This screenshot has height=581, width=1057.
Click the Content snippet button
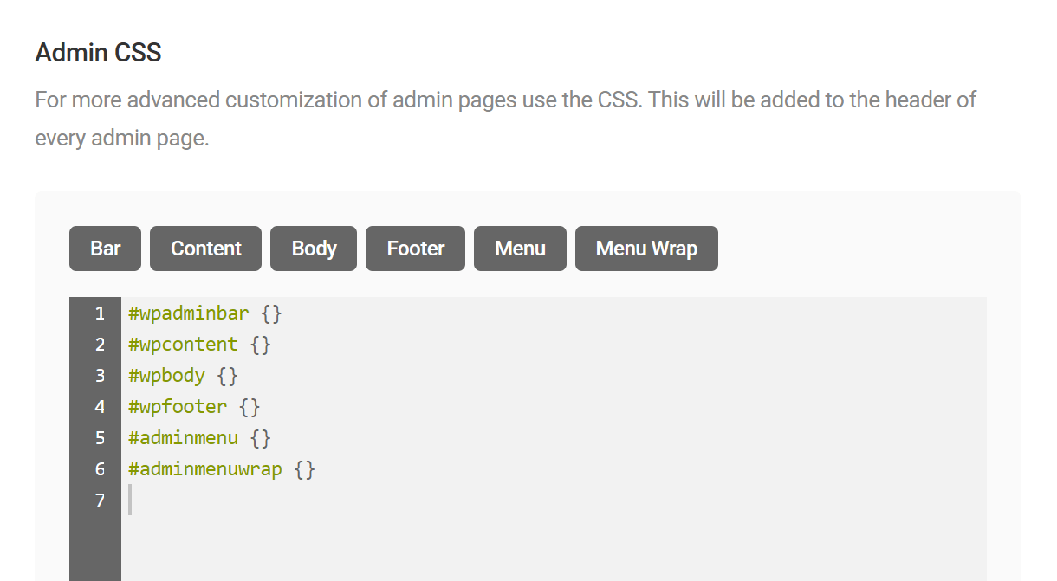point(205,249)
